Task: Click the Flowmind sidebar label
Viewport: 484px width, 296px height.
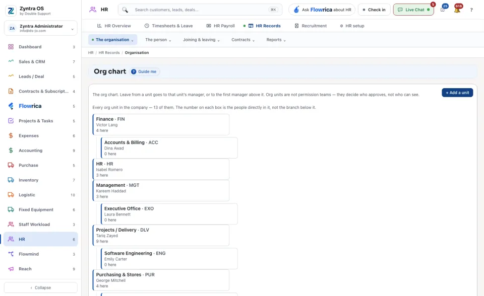Action: click(x=29, y=254)
